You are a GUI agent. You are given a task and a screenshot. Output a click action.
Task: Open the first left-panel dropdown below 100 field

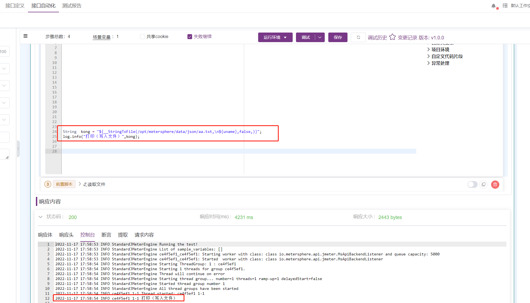(x=4, y=69)
